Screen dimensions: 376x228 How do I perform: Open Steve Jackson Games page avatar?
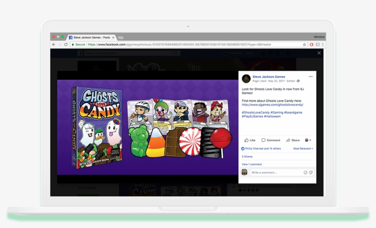[246, 78]
